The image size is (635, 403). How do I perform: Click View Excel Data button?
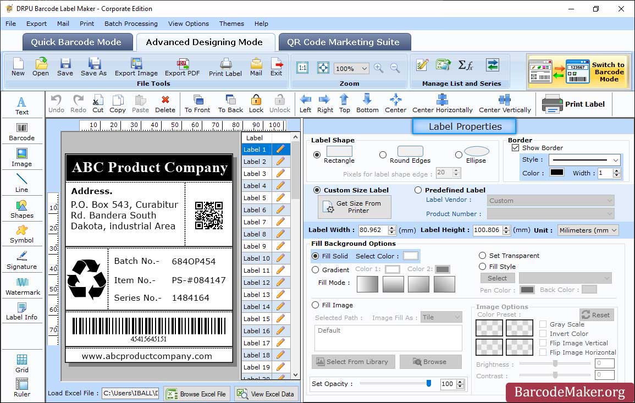click(266, 394)
